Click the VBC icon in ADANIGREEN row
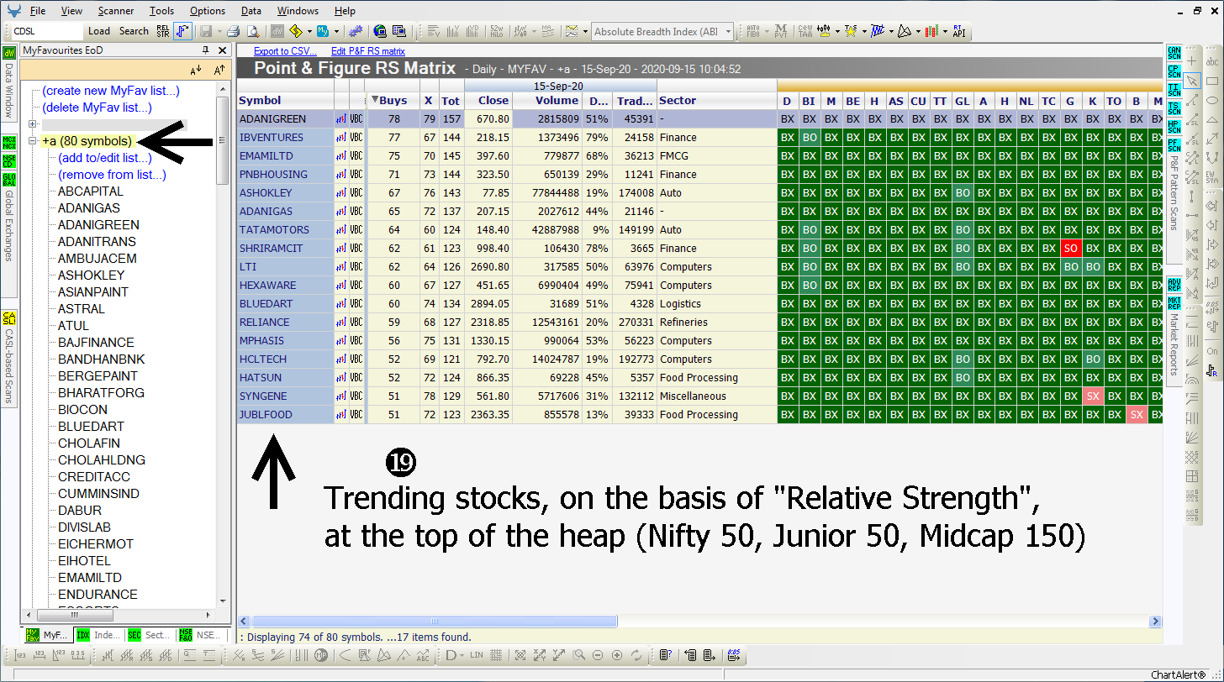Screen dimensions: 1224x682 (x=356, y=119)
